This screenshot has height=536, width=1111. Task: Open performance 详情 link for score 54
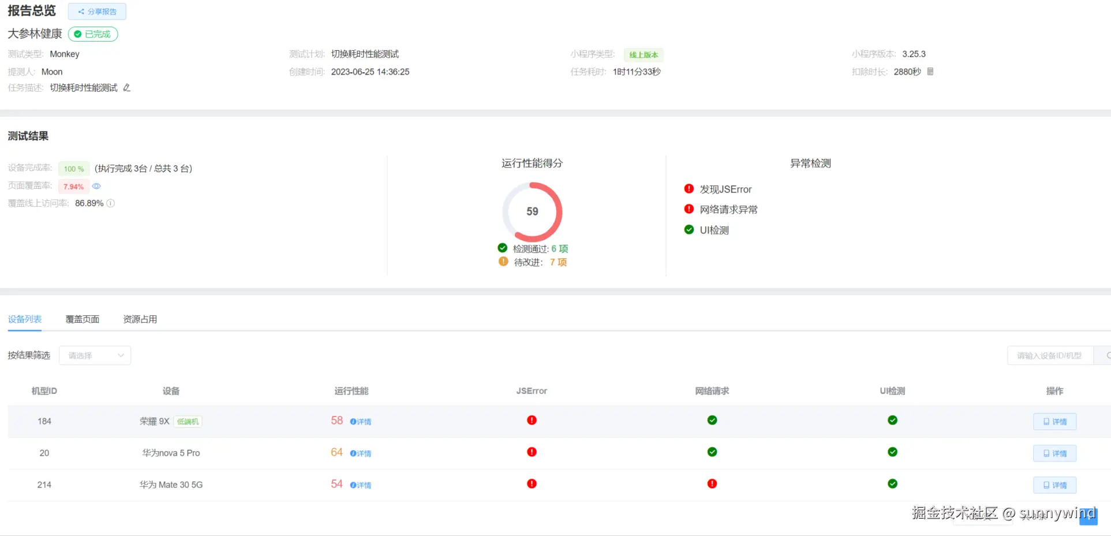point(361,485)
